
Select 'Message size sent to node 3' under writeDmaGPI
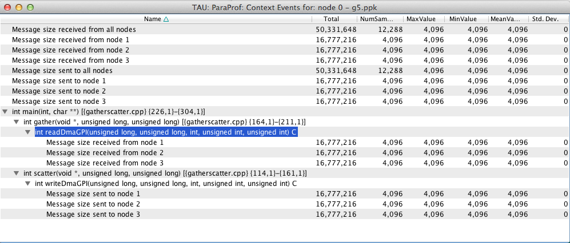(x=93, y=214)
